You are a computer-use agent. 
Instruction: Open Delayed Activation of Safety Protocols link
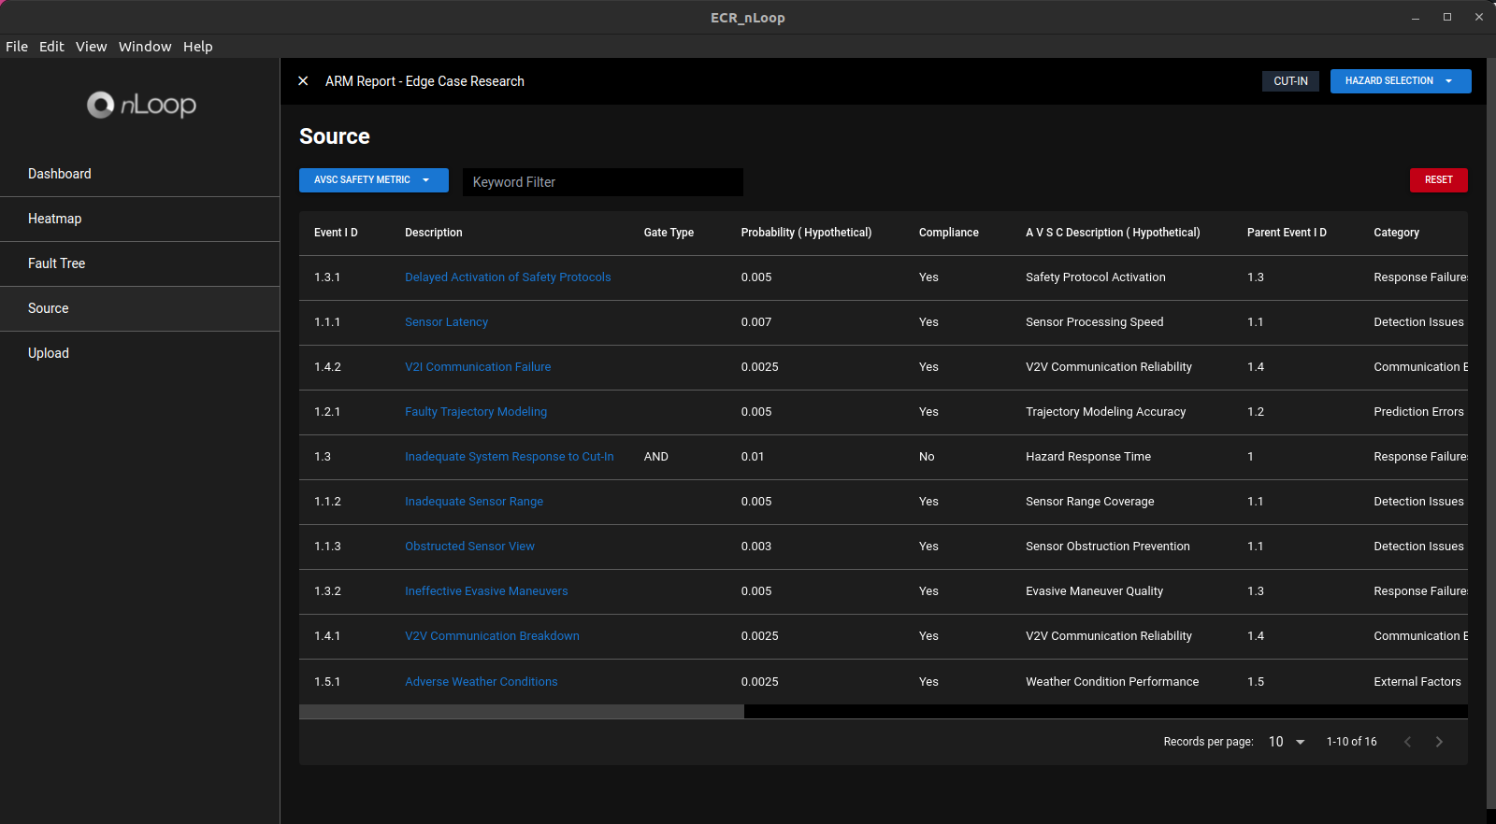[508, 277]
